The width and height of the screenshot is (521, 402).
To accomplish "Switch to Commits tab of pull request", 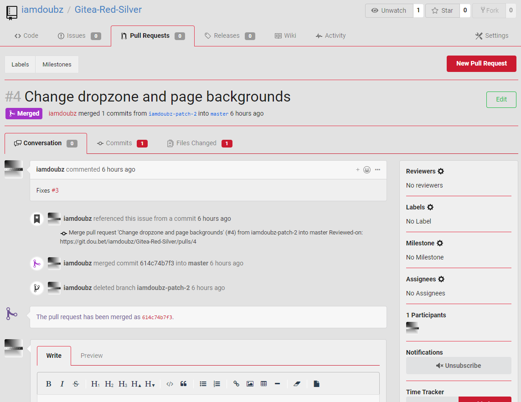I will (x=122, y=143).
